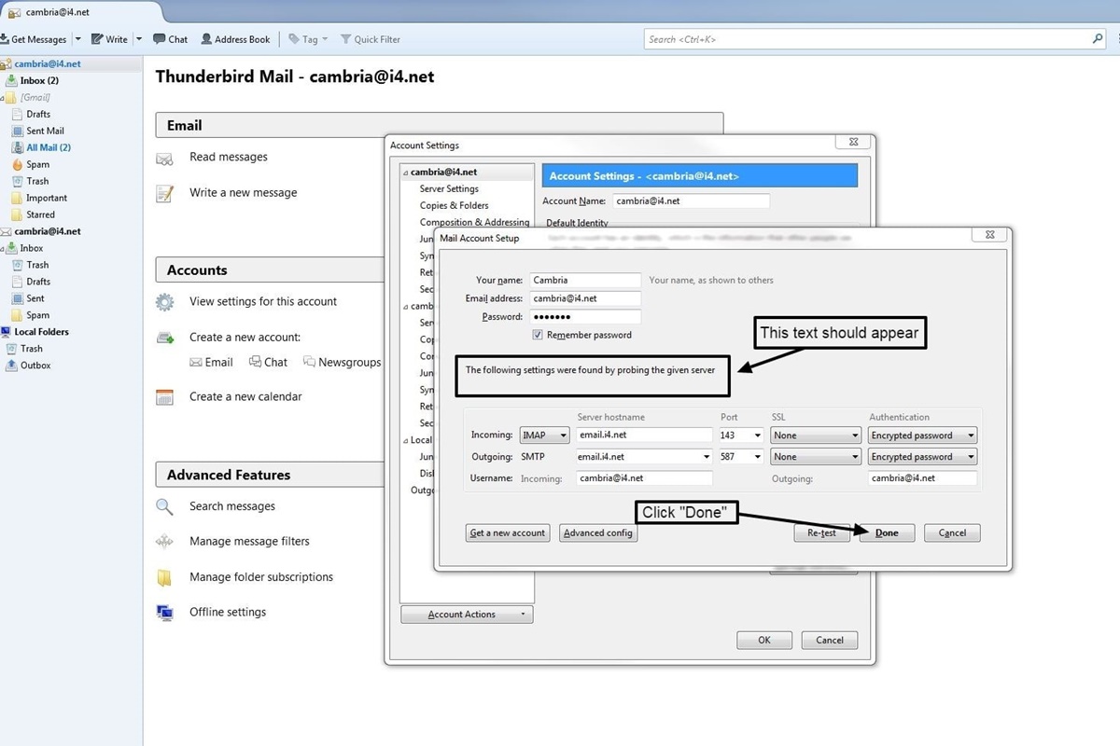1120x746 pixels.
Task: Open the Sent folder of second account
Action: pyautogui.click(x=35, y=298)
